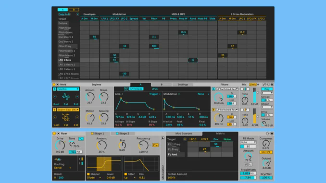The width and height of the screenshot is (326, 183).
Task: Click the Roar save preset icon
Action: coord(272,134)
